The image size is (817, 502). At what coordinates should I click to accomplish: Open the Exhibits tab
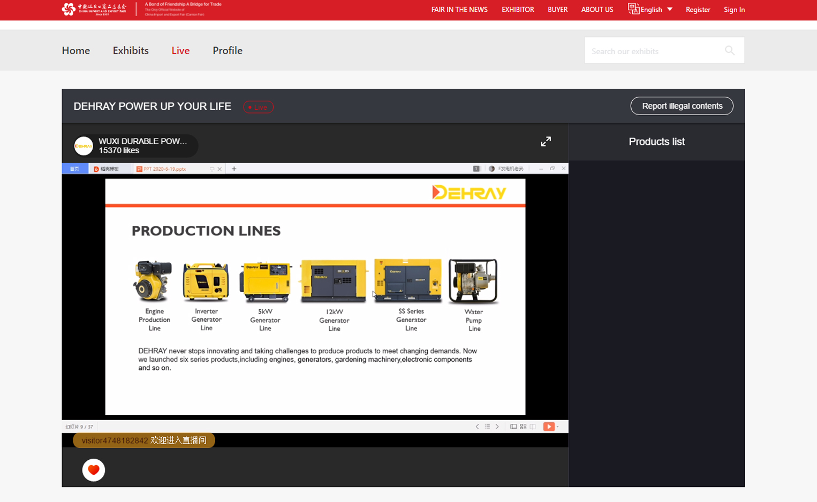pyautogui.click(x=131, y=50)
